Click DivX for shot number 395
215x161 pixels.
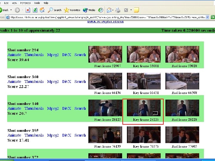pyautogui.click(x=67, y=135)
